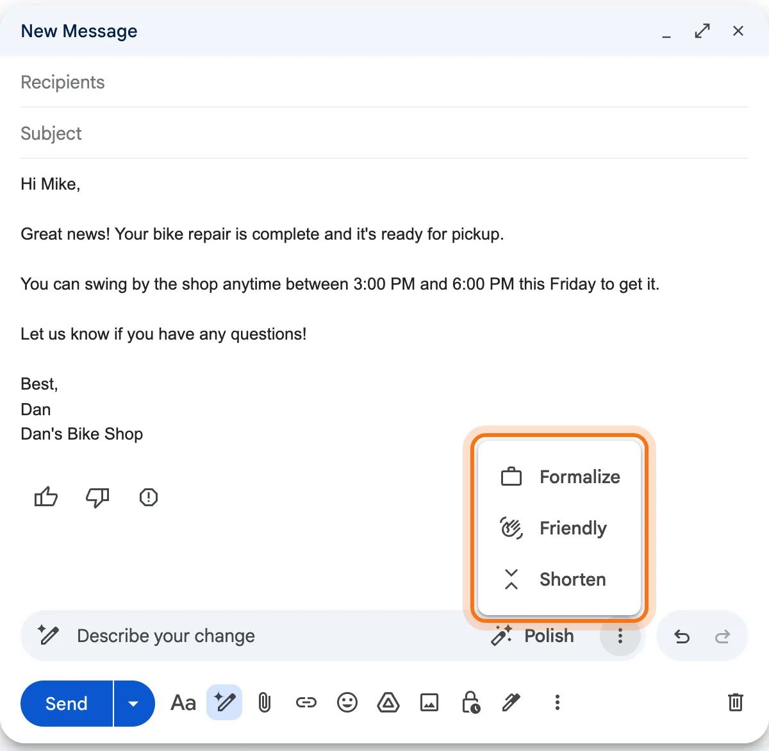Viewport: 769px width, 751px height.
Task: Close the New Message window
Action: coord(738,31)
